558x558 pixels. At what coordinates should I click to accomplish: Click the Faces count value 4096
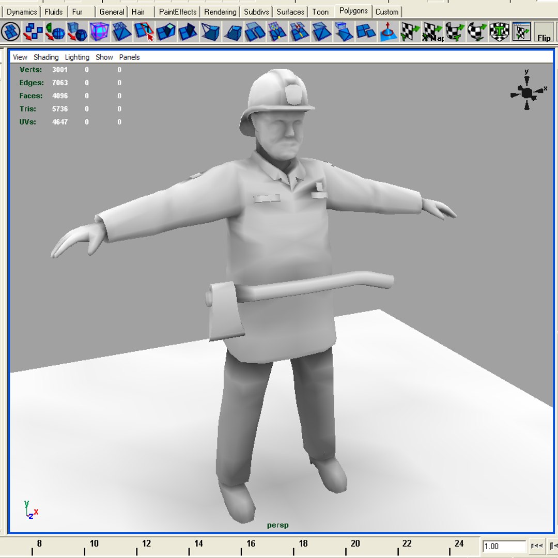(60, 96)
